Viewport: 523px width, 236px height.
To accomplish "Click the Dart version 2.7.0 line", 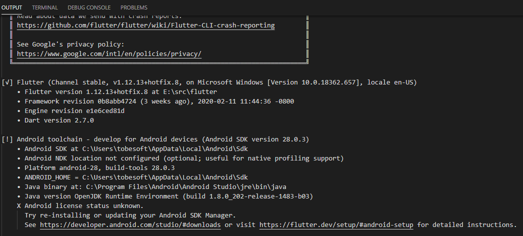I will click(x=55, y=120).
